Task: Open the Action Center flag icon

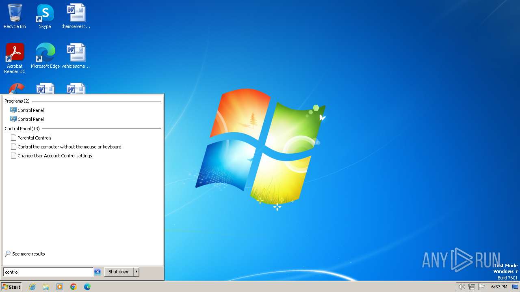Action: click(481, 287)
